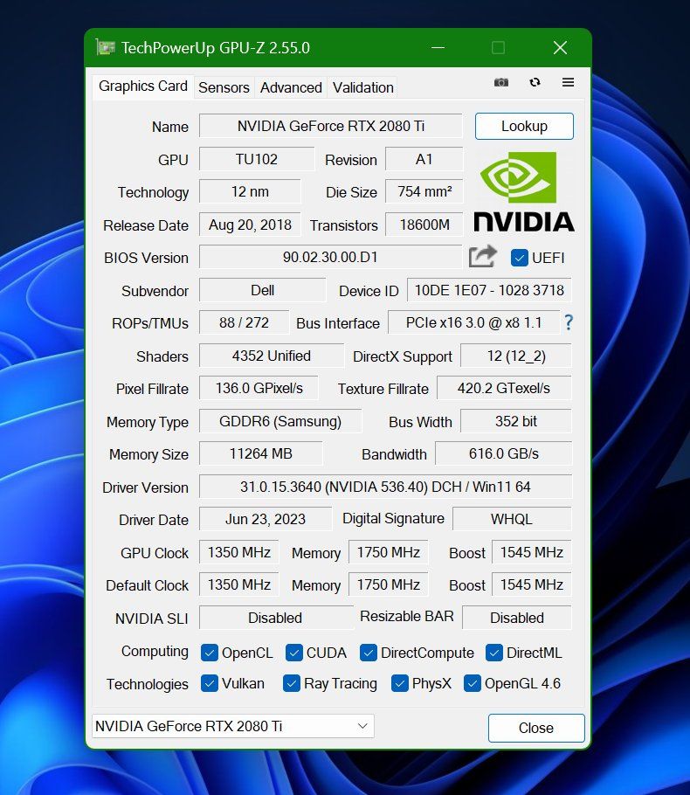
Task: Click the Memory Size field 11264 MB
Action: [260, 453]
